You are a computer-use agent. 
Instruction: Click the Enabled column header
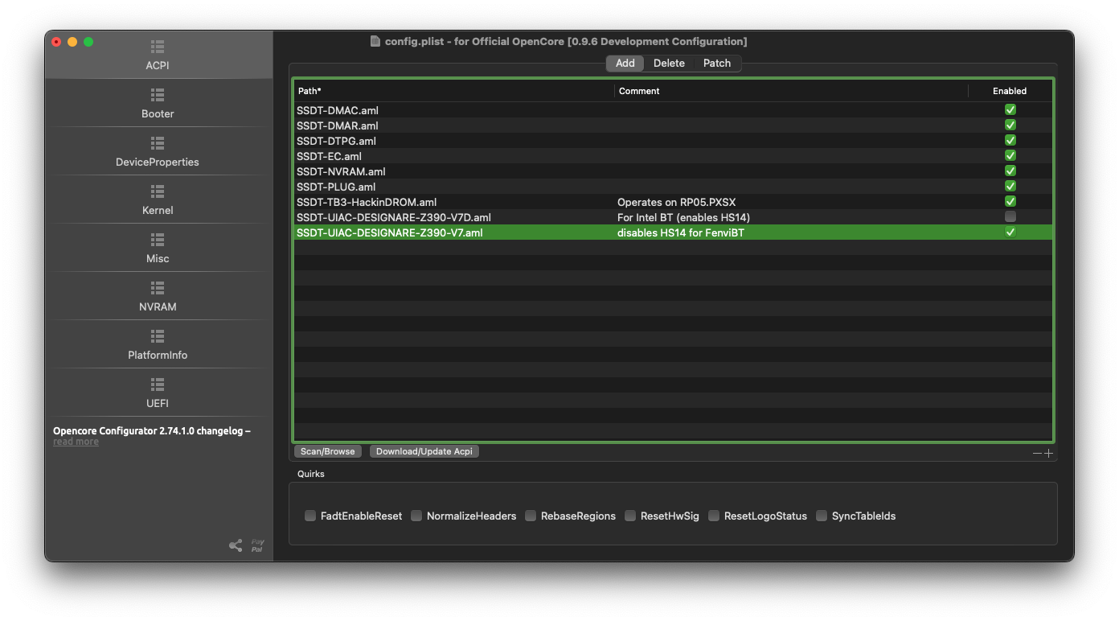pos(1010,91)
